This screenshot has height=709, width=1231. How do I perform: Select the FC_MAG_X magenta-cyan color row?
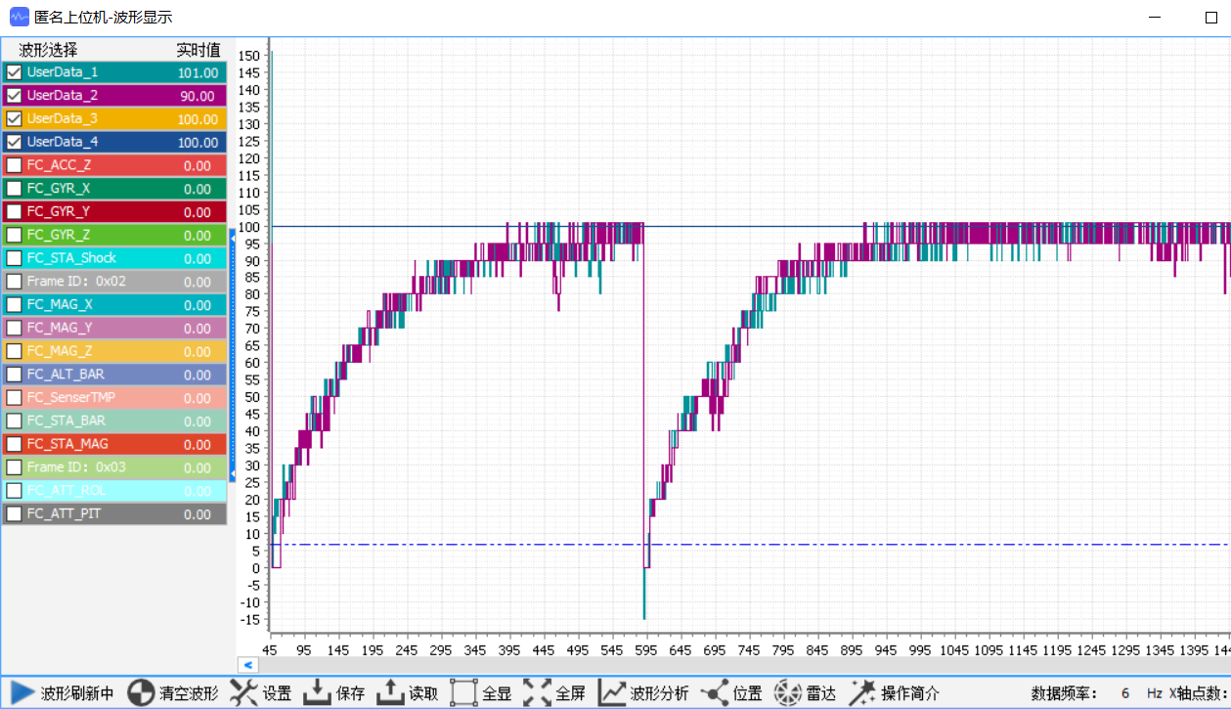pyautogui.click(x=114, y=305)
